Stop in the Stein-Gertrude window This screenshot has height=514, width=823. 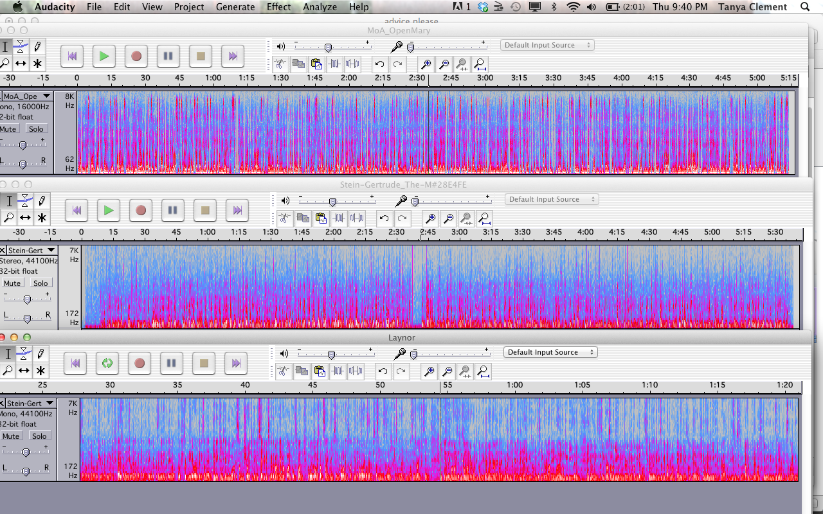[x=205, y=210]
